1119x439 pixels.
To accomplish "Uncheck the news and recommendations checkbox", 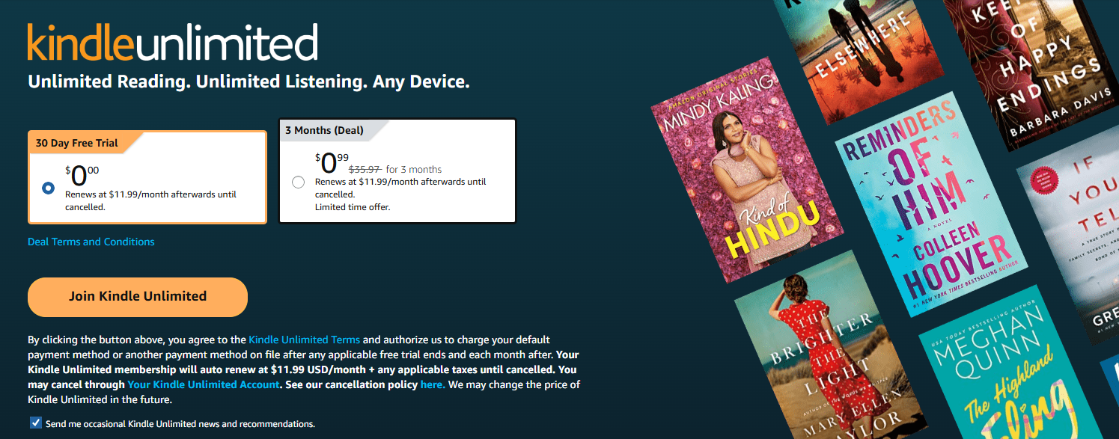I will (36, 423).
